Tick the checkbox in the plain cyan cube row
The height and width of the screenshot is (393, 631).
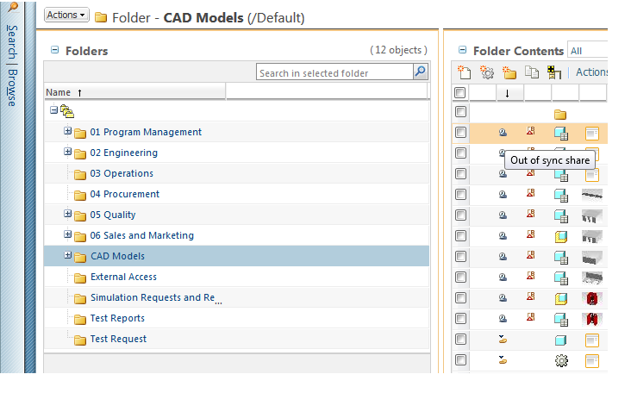(461, 339)
